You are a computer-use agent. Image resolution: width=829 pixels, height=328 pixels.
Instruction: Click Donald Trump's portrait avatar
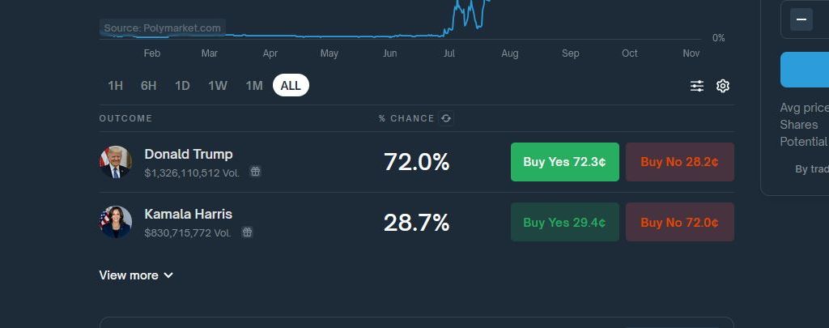(116, 162)
